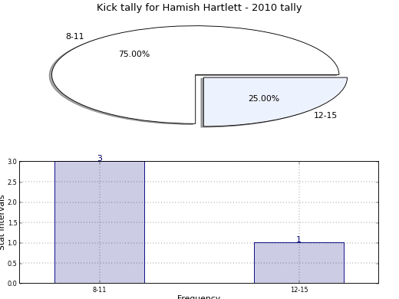Click the 3.0 y-axis tick
399x299 pixels.
click(x=12, y=162)
